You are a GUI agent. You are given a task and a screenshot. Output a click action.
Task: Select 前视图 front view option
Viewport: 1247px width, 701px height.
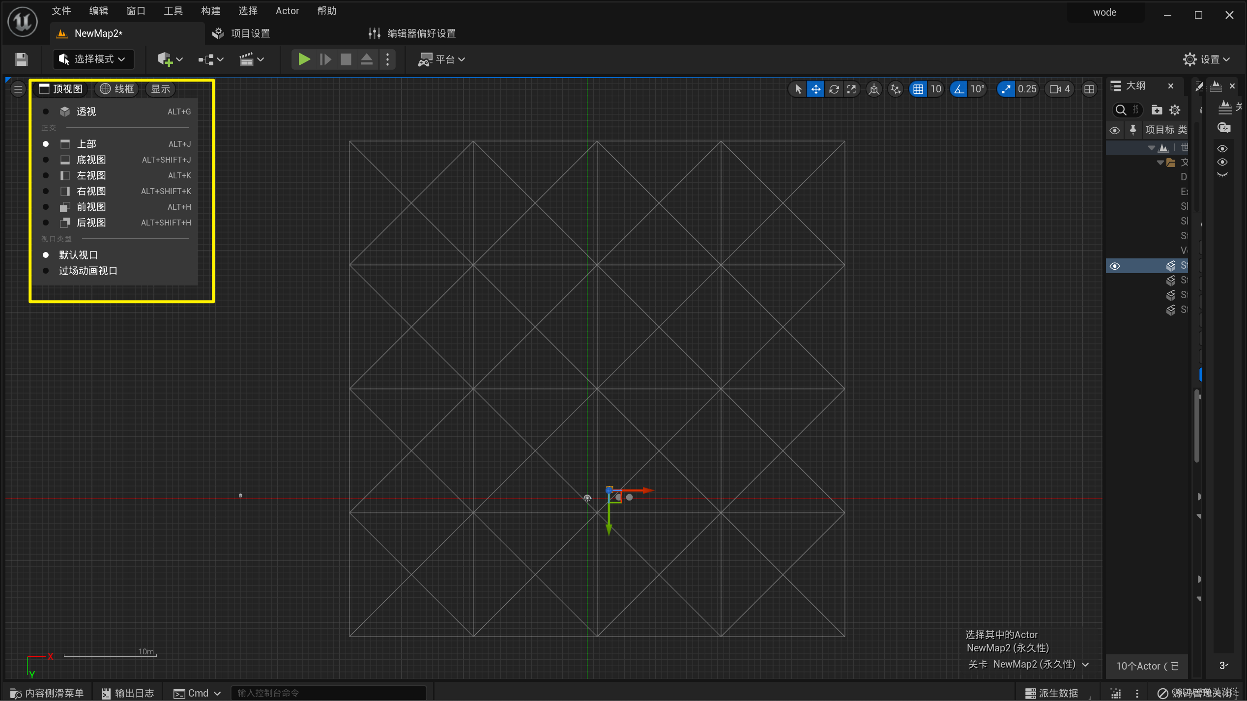116,207
